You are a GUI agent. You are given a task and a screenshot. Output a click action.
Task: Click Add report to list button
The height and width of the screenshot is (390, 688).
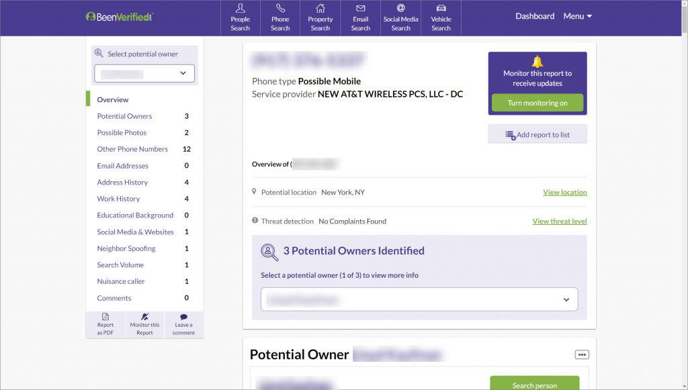click(x=537, y=134)
